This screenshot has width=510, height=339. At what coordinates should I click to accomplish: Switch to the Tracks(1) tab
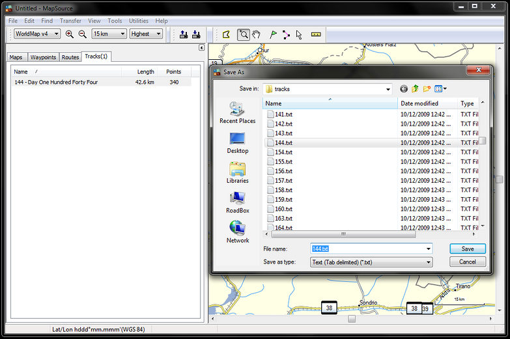96,57
